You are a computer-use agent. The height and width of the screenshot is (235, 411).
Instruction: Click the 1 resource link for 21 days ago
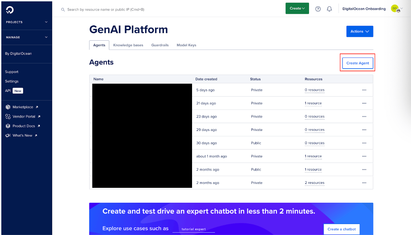(313, 103)
